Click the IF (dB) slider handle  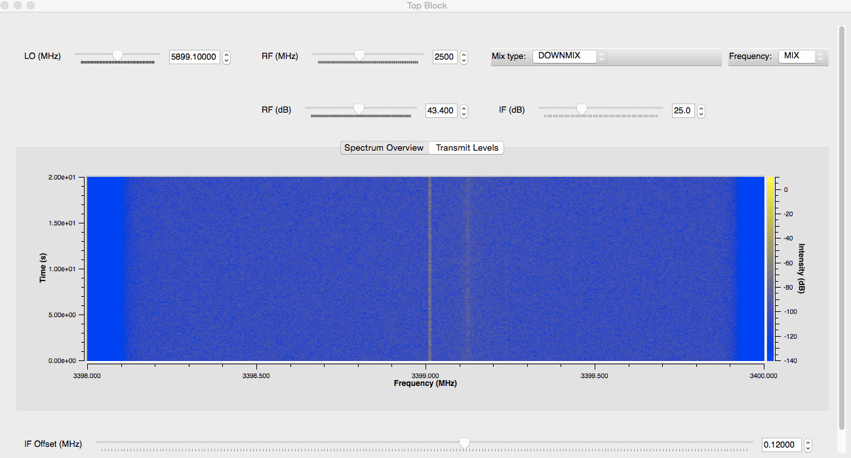tap(581, 109)
